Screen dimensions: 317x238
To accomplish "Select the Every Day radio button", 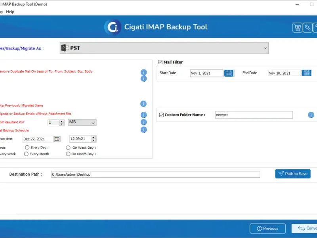I will [27, 148].
